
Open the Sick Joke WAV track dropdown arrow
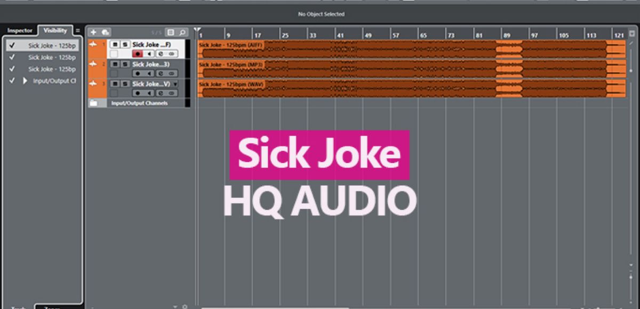tap(175, 84)
